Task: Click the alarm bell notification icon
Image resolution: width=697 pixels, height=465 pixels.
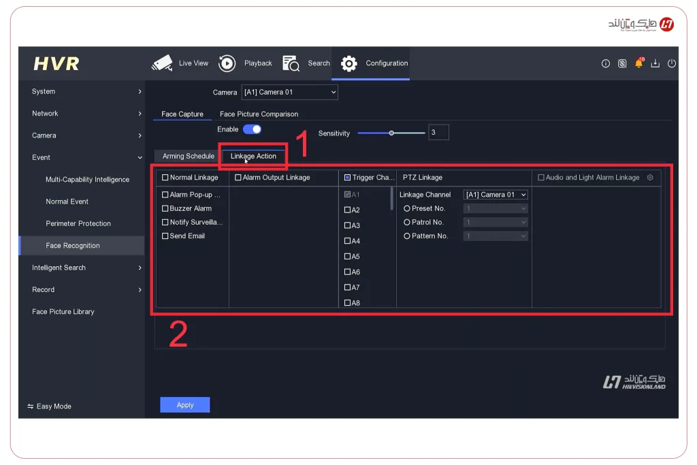Action: (x=638, y=63)
